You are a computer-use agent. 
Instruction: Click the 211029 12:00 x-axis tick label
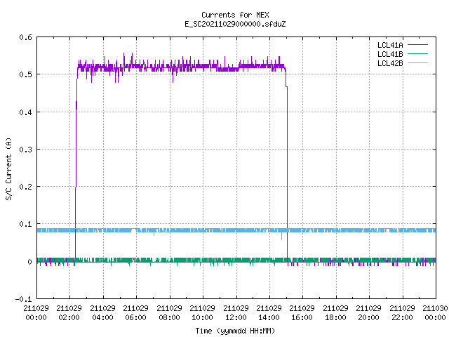tap(236, 313)
